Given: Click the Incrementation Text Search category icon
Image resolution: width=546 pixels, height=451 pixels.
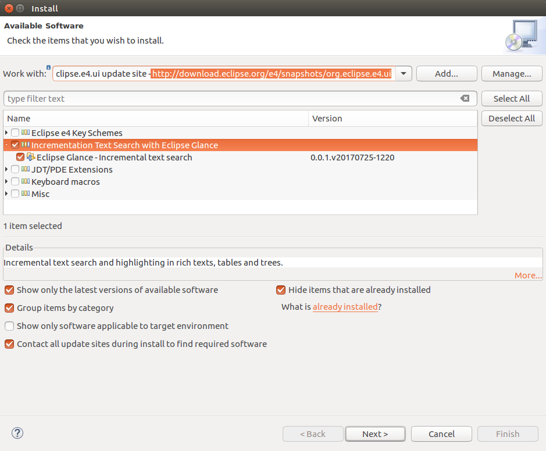Looking at the screenshot, I should pos(26,145).
